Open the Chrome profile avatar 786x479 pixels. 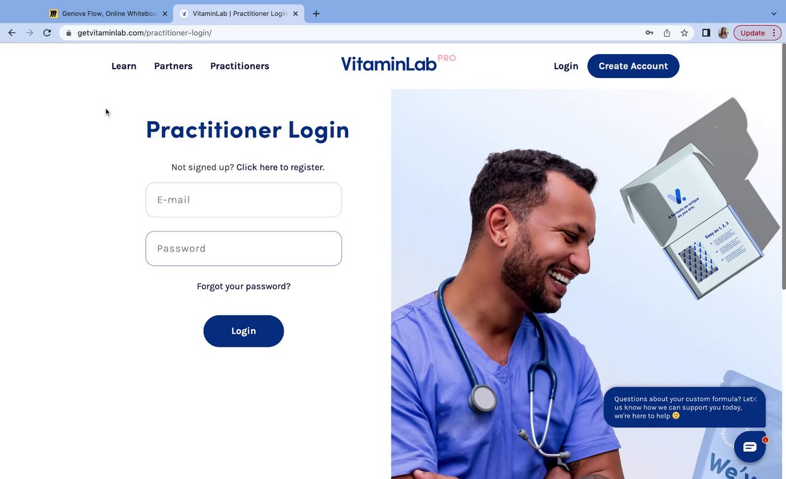click(x=723, y=33)
